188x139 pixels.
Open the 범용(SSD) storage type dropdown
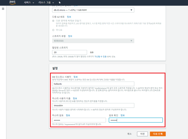93,41
